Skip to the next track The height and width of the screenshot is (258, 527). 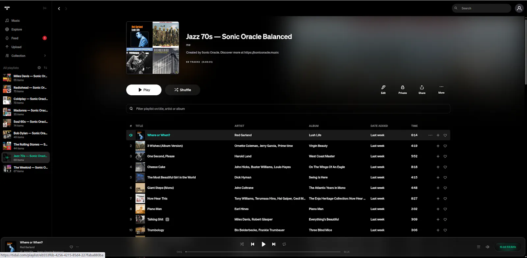(x=273, y=244)
